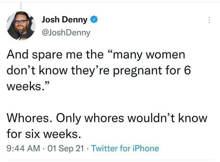
Task: Click the 9:44 AM timestamp
Action: click(x=23, y=148)
